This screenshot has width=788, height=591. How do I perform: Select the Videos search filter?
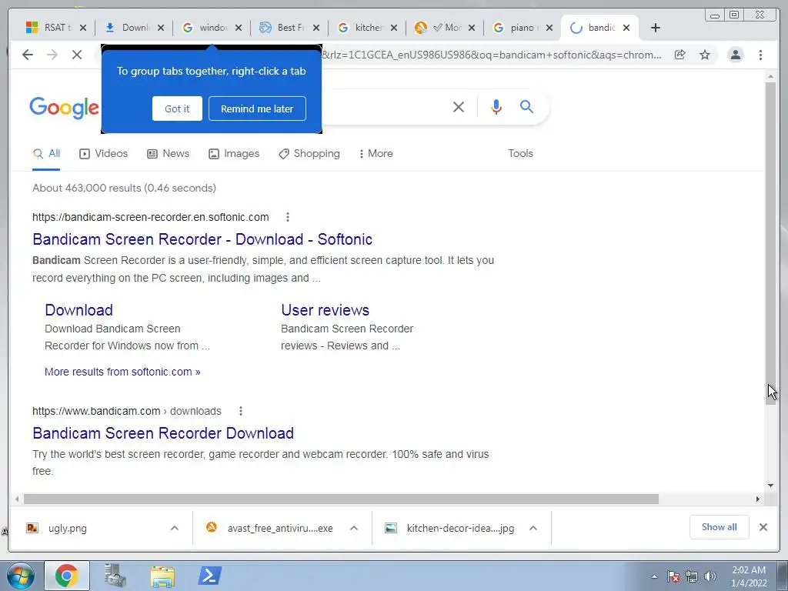(x=104, y=154)
